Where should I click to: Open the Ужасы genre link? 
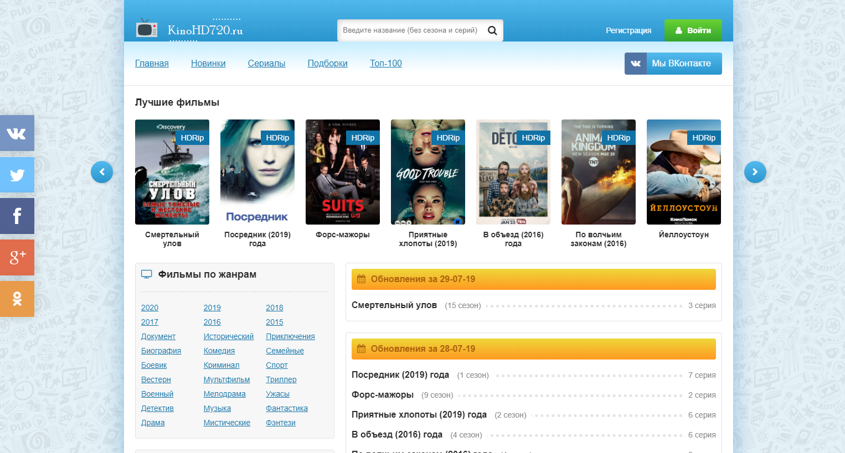click(x=278, y=394)
